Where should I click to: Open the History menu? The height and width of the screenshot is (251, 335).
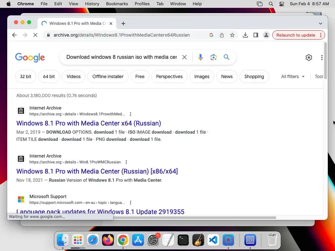coord(92,4)
